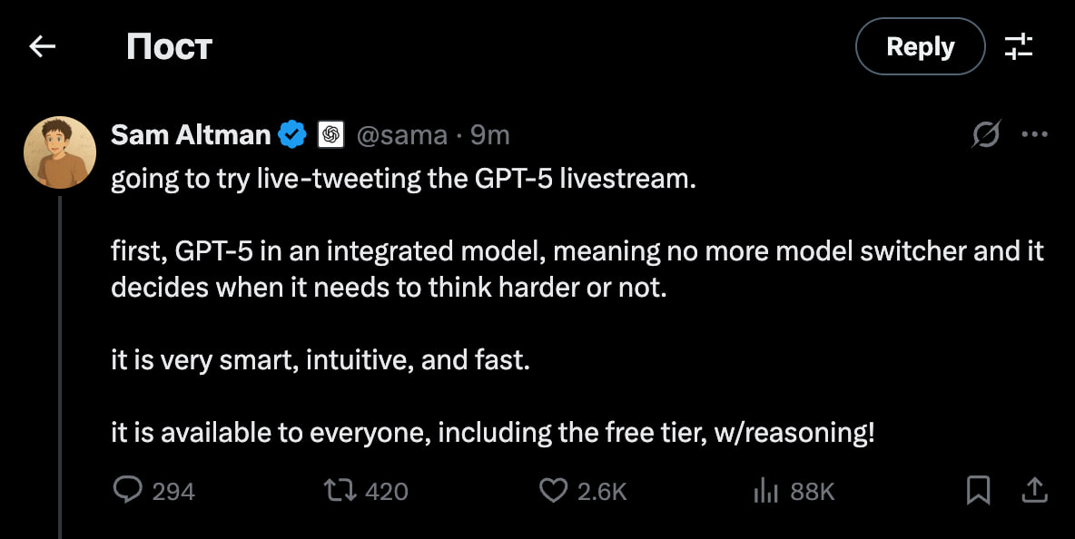Like the post with the heart icon
The width and height of the screenshot is (1075, 539).
(x=553, y=491)
